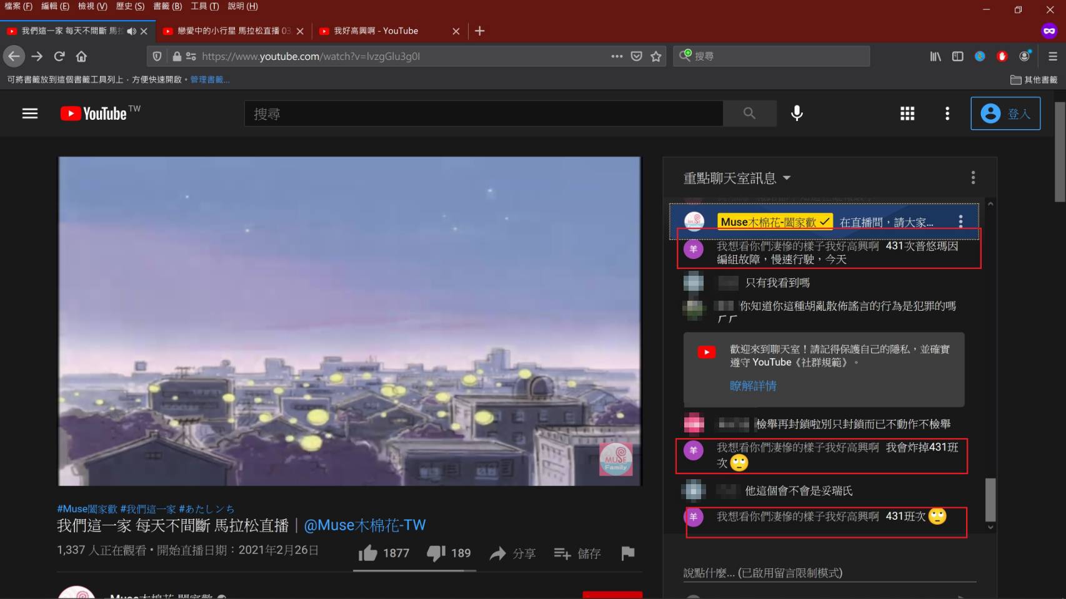This screenshot has height=599, width=1066.
Task: Open 編輯 (E) menu
Action: point(55,6)
